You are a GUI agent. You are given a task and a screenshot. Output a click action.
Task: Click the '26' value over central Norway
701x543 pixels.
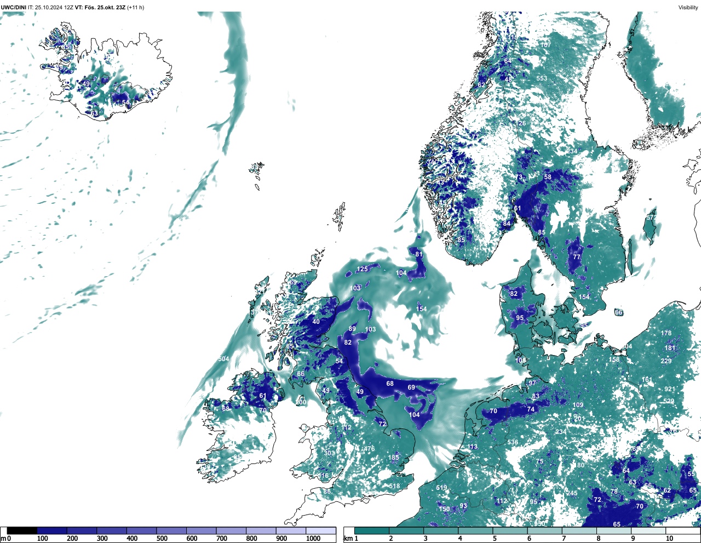(522, 123)
